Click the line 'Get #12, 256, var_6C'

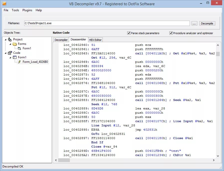click(x=111, y=58)
